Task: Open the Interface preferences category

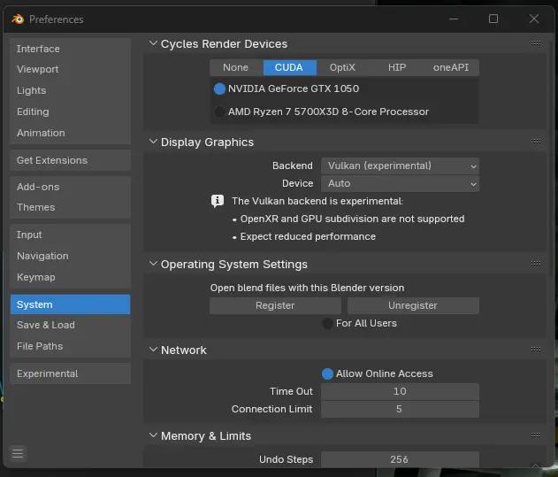Action: point(70,49)
